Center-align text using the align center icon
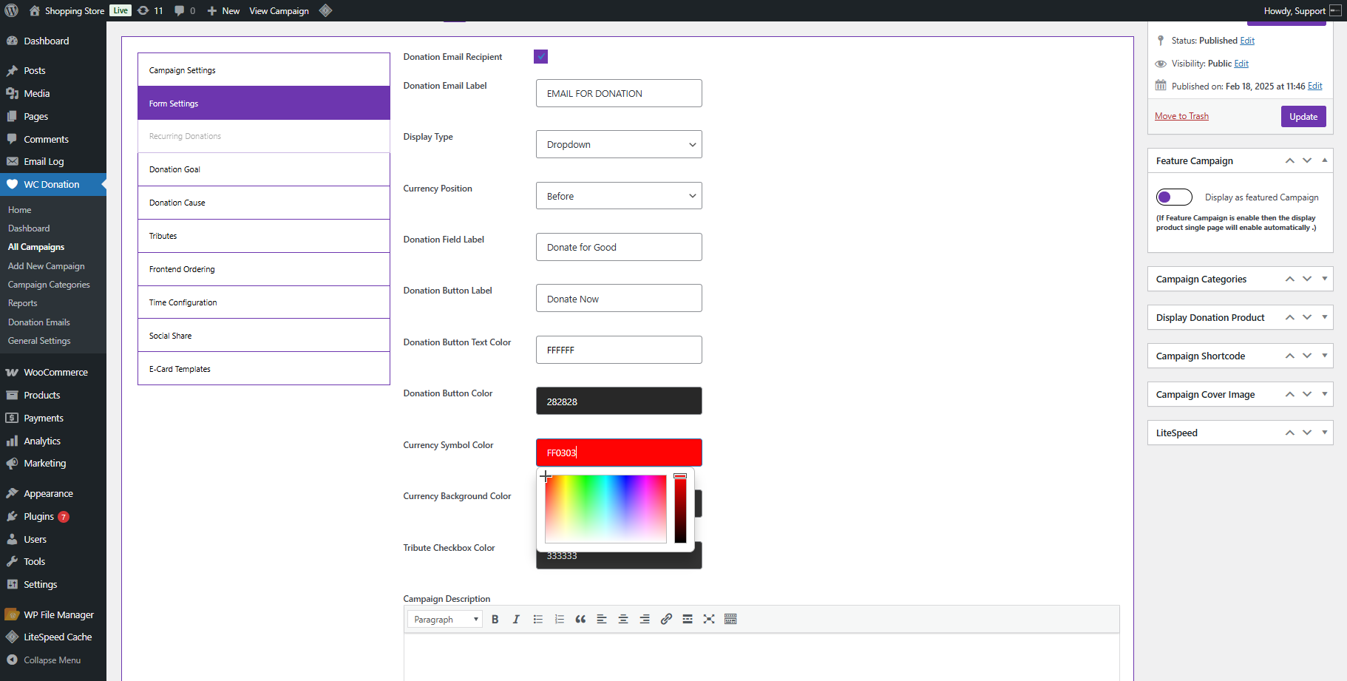Viewport: 1347px width, 681px height. coord(623,620)
